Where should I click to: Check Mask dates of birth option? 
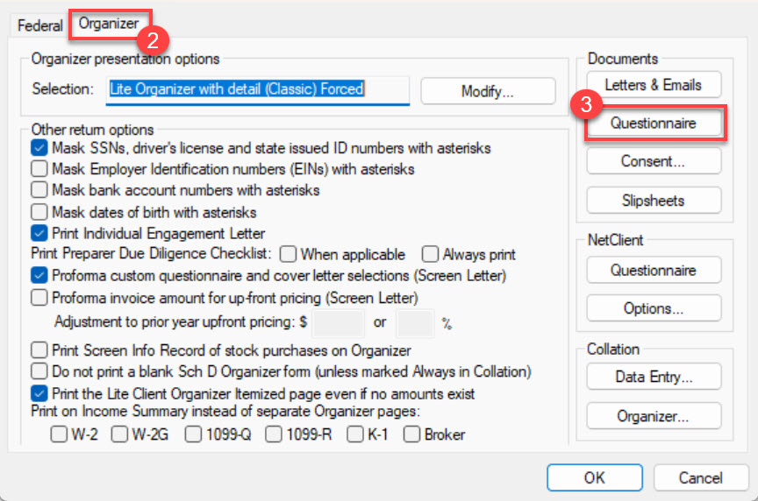[x=39, y=212]
